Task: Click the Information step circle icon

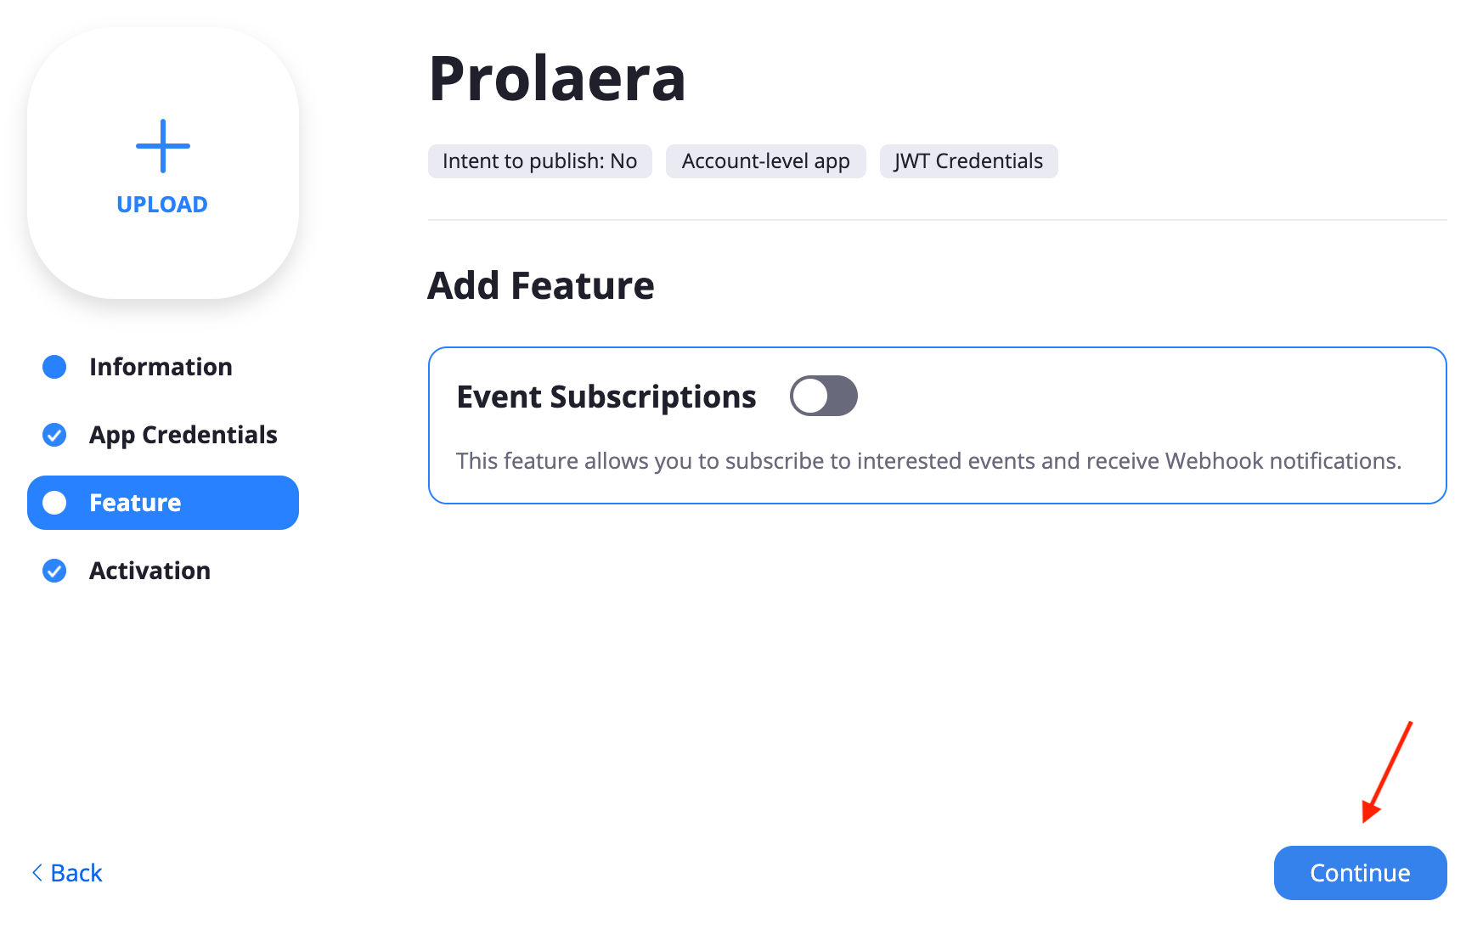Action: click(x=54, y=367)
